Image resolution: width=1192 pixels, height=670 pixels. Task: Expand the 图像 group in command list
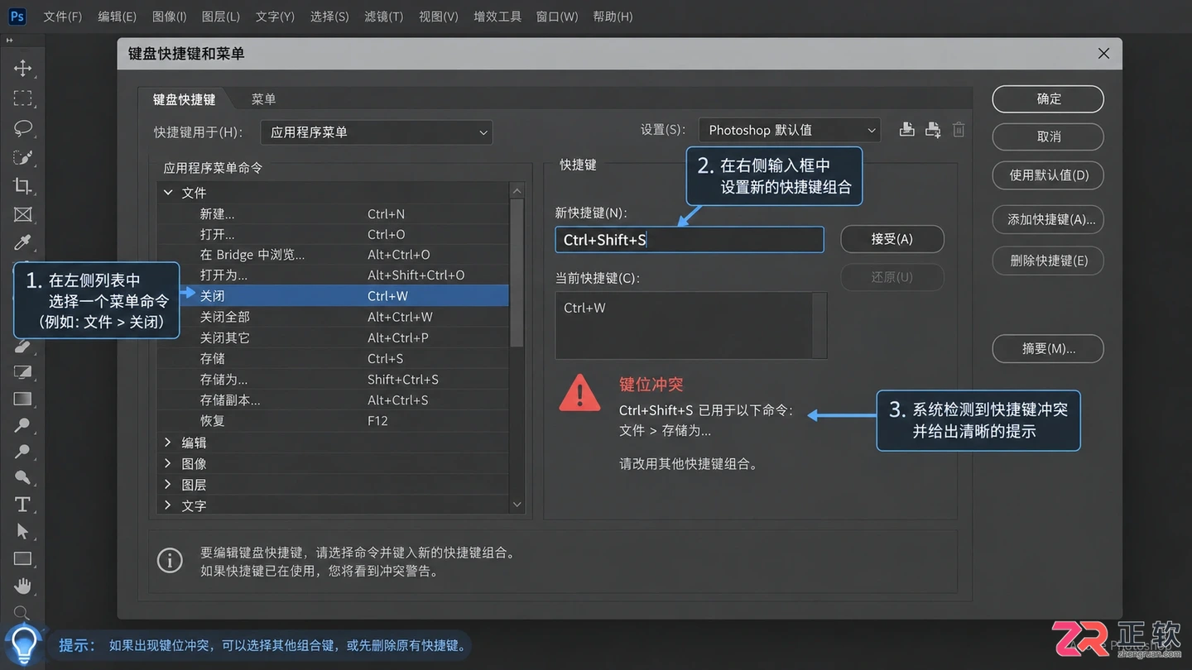tap(168, 463)
